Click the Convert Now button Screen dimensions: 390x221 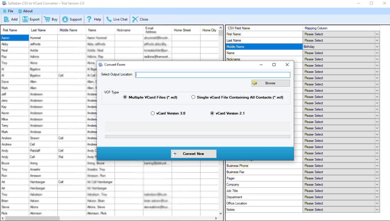193,154
